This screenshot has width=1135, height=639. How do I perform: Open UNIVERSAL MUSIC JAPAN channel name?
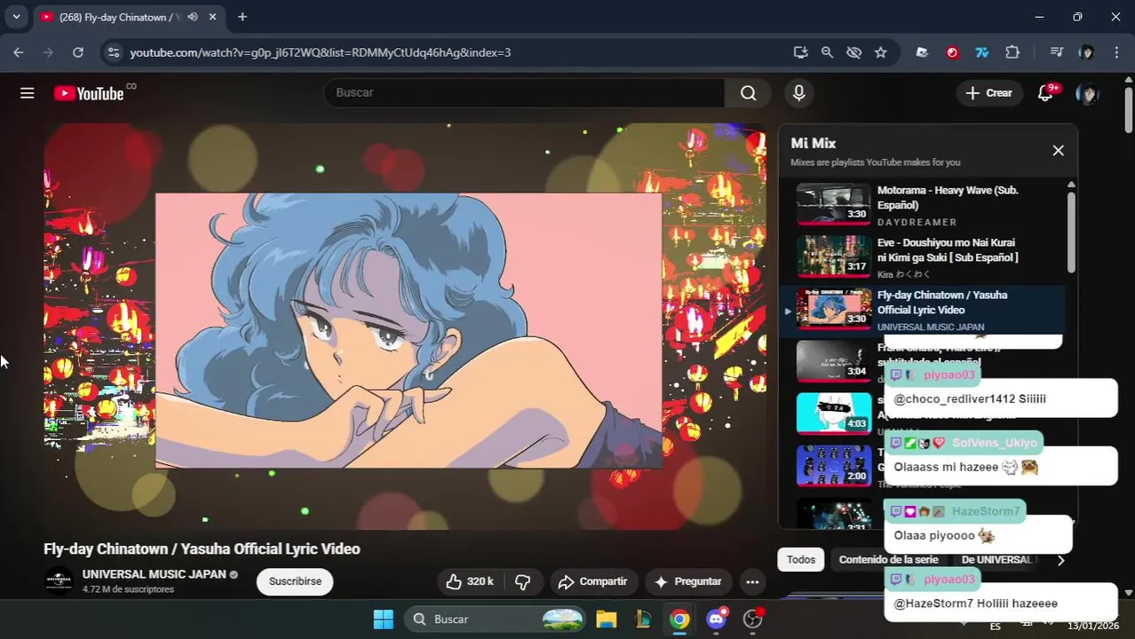coord(154,574)
